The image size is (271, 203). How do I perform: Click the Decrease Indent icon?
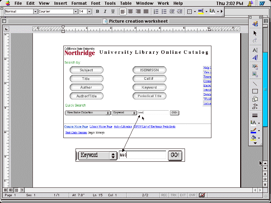pyautogui.click(x=172, y=12)
